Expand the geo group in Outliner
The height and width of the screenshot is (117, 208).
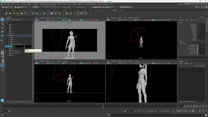(x=9, y=33)
